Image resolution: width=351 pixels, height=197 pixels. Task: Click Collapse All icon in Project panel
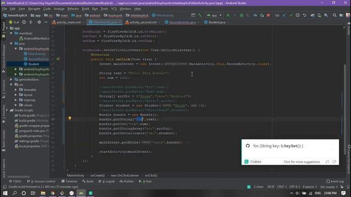(x=31, y=22)
